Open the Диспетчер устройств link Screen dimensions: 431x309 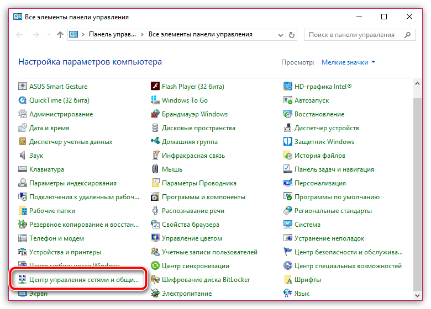coord(327,128)
